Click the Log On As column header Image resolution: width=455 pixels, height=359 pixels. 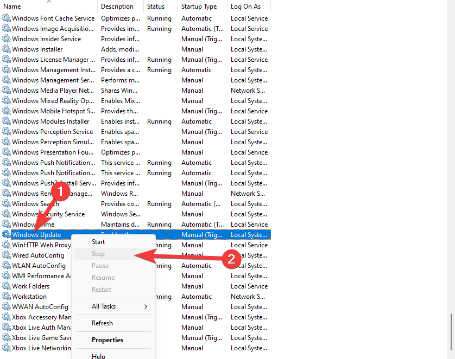click(x=245, y=7)
